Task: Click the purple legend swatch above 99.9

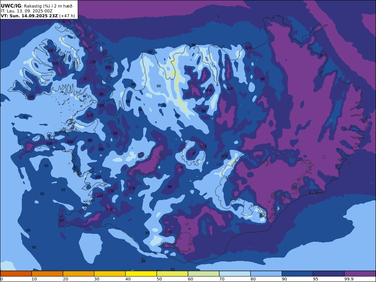Action: [x=360, y=274]
